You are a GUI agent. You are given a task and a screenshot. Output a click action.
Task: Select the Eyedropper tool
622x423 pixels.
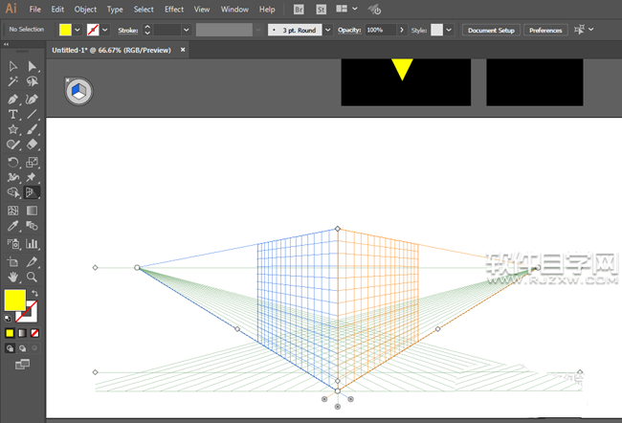tap(13, 227)
